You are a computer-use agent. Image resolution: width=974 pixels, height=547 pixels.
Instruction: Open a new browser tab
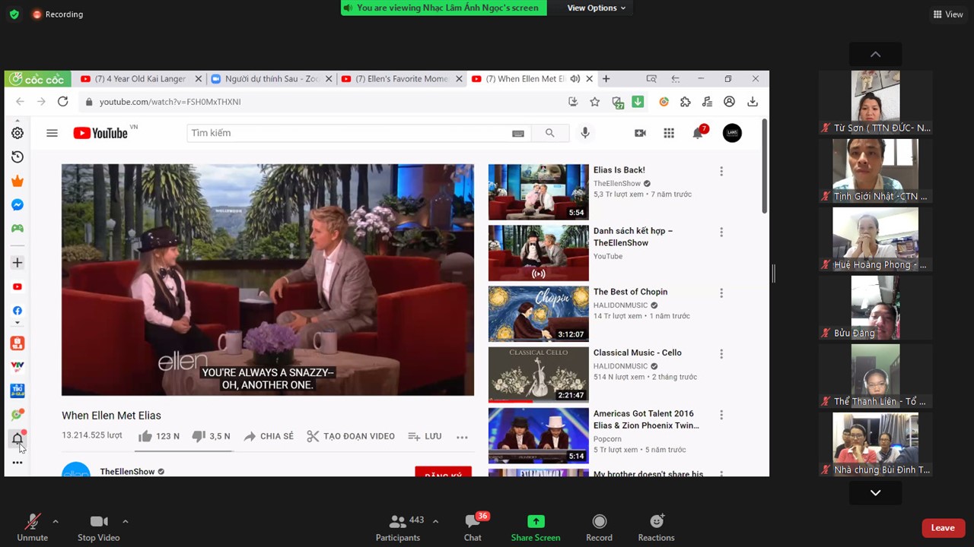[x=606, y=79]
